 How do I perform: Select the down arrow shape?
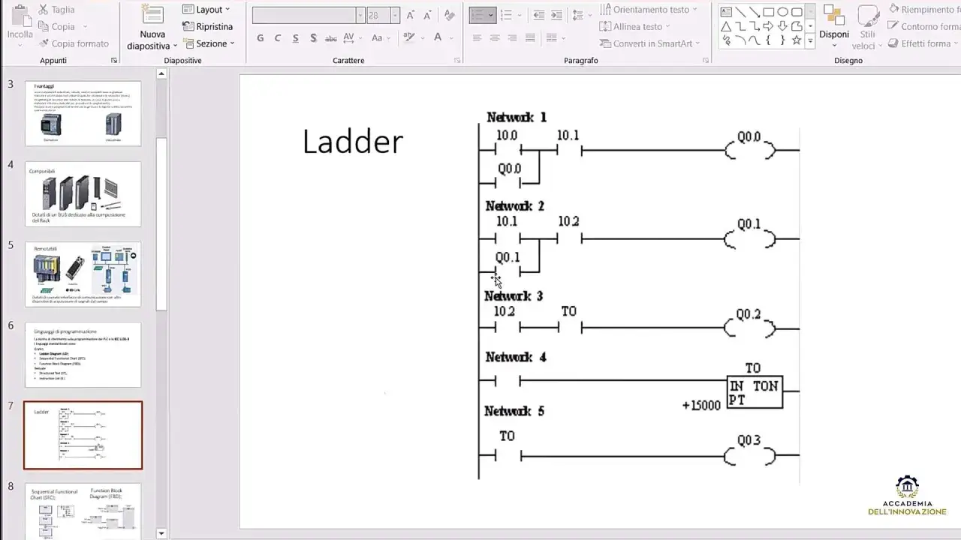783,26
